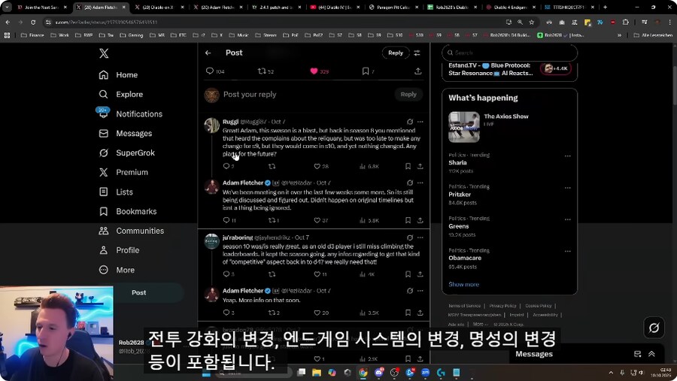This screenshot has width=677, height=381.
Task: Switch to the Diablo IV YouTube tab
Action: click(331, 8)
